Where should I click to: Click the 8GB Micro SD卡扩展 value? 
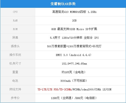tap(74, 29)
